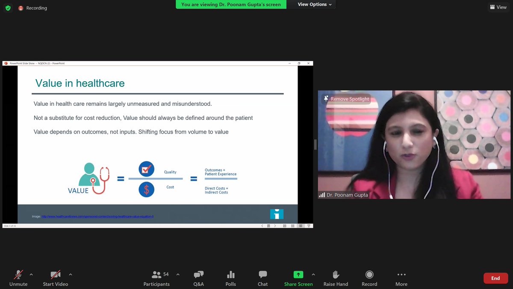Click the PowerPoint logo in title bar
Viewport: 513px width, 289px height.
(x=6, y=63)
